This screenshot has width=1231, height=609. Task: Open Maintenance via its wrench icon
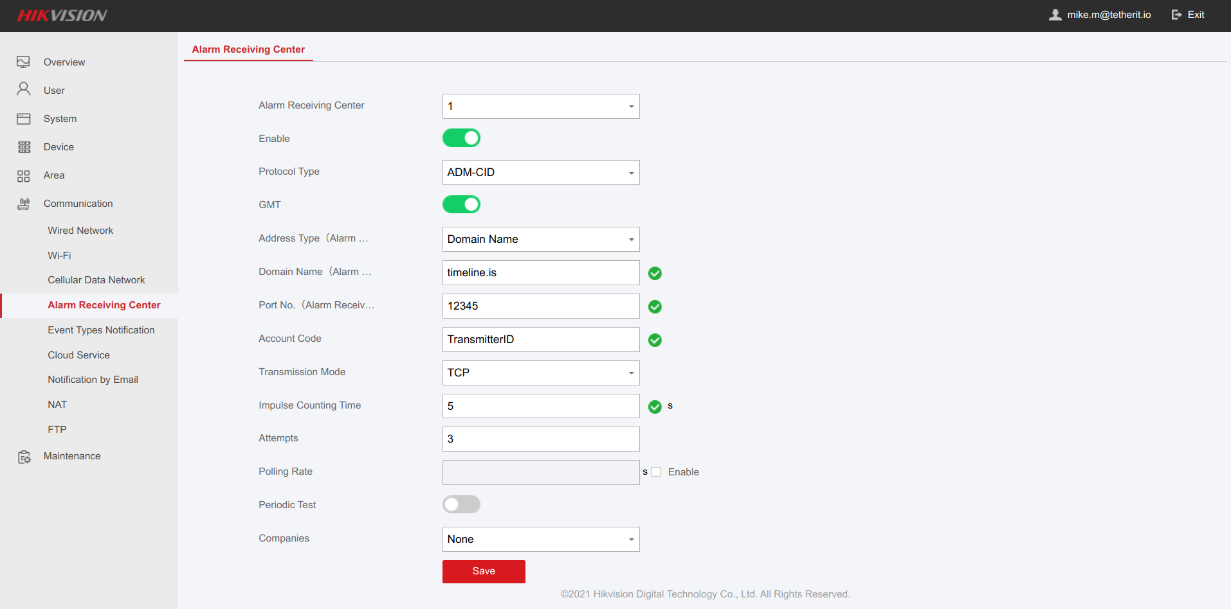[x=24, y=455]
